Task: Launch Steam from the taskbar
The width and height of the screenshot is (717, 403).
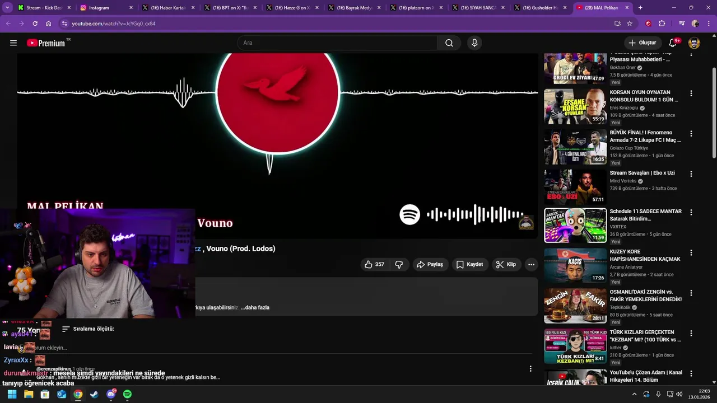Action: click(x=94, y=394)
